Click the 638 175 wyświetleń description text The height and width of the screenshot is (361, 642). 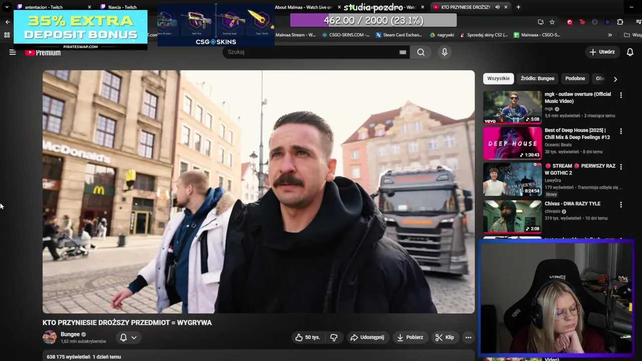point(84,357)
